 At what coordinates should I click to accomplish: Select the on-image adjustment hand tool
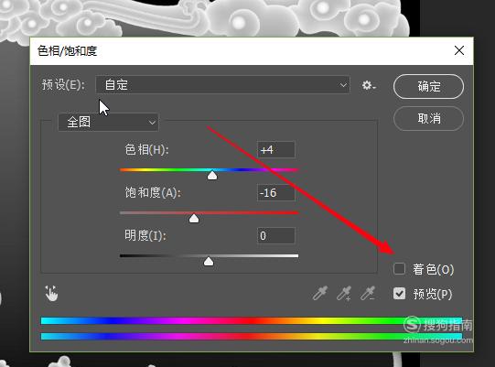tap(51, 294)
